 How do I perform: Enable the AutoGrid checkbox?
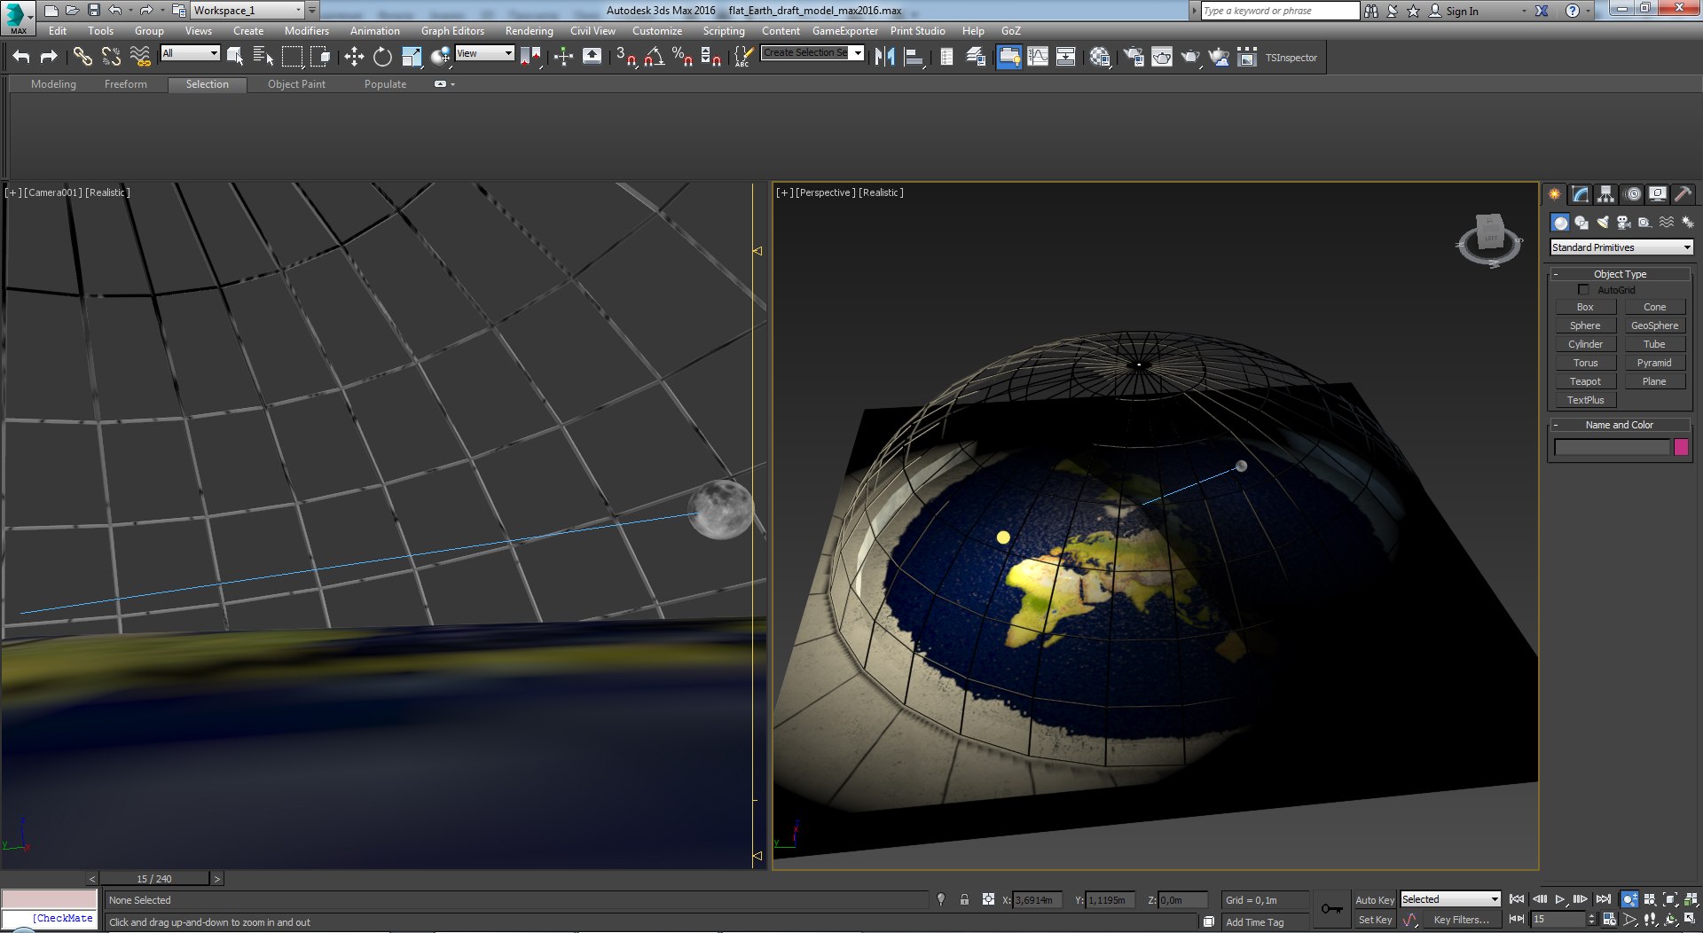click(x=1583, y=290)
